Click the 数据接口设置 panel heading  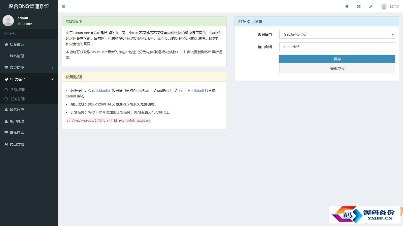[x=250, y=22]
